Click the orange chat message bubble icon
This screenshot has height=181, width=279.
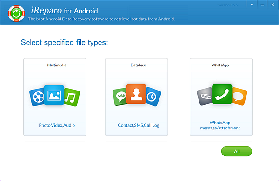click(x=239, y=97)
